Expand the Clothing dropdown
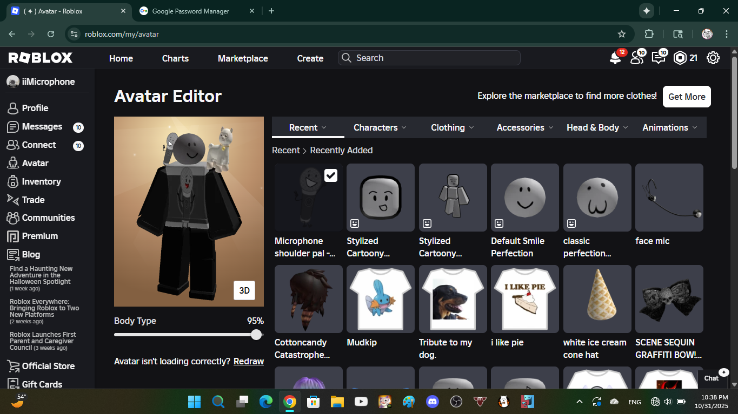Image resolution: width=738 pixels, height=414 pixels. pos(452,127)
